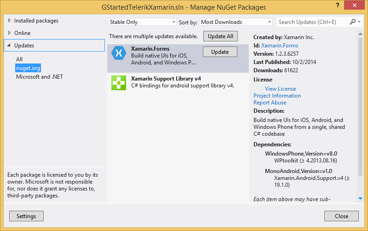The height and width of the screenshot is (231, 368).
Task: Focus the Search Updates input field
Action: click(313, 22)
